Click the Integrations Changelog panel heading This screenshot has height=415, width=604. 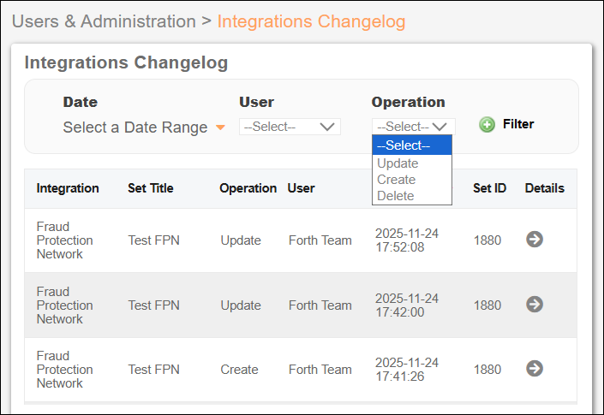(x=126, y=62)
